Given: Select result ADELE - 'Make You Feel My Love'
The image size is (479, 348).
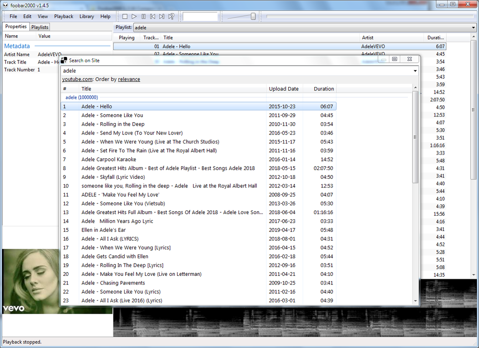Looking at the screenshot, I should (199, 195).
